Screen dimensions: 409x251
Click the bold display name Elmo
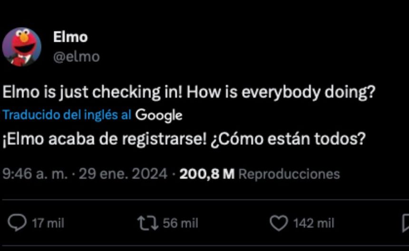(x=70, y=37)
